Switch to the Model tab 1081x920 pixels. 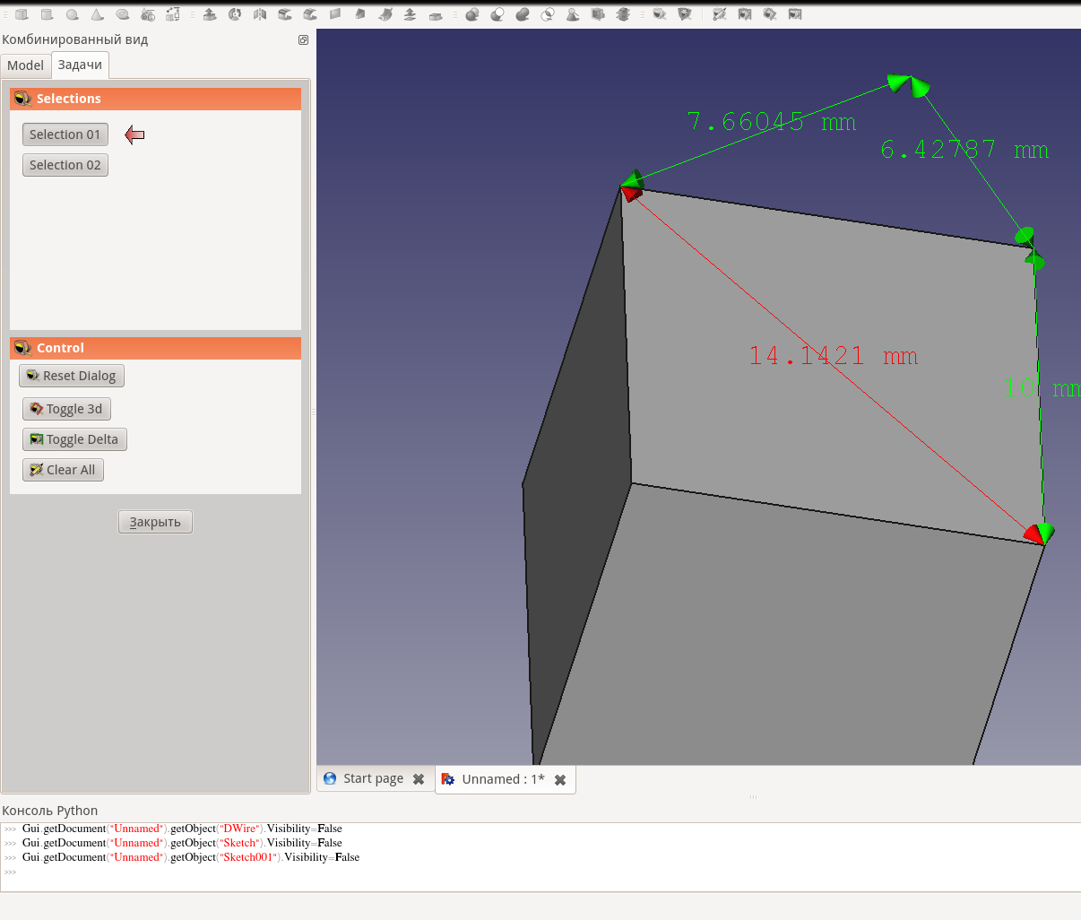click(25, 65)
